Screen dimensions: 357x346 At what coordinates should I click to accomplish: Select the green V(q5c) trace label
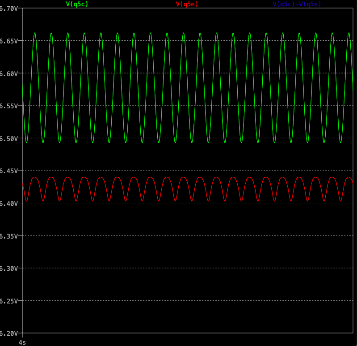pos(77,4)
